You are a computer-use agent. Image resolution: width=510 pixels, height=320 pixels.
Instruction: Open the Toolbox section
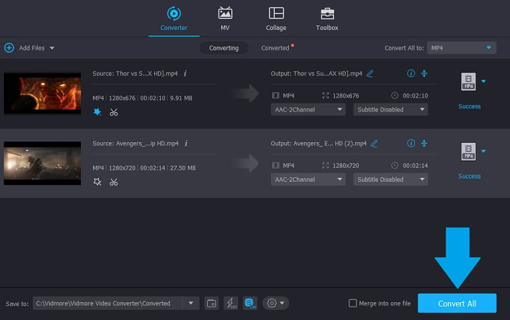coord(327,18)
